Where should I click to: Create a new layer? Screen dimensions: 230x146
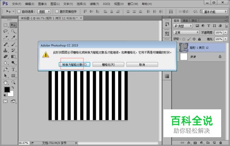(214, 142)
